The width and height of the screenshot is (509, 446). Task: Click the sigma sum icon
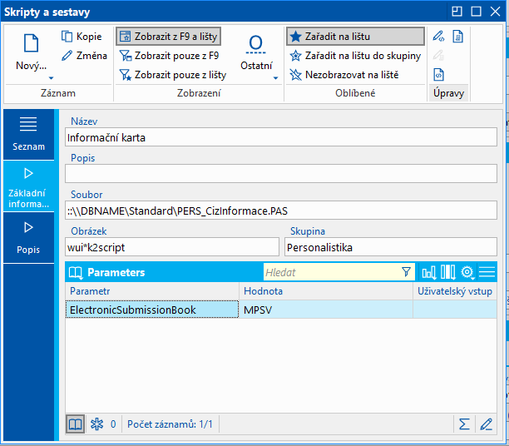[464, 424]
